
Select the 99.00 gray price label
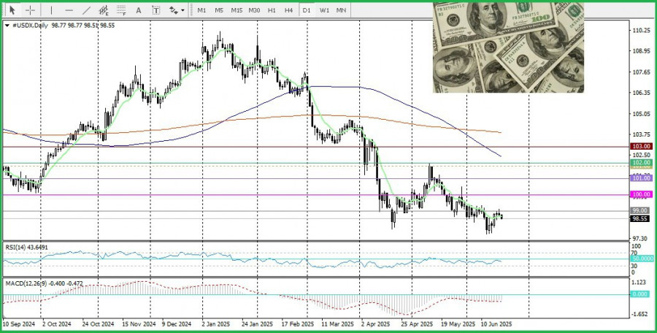coord(639,210)
